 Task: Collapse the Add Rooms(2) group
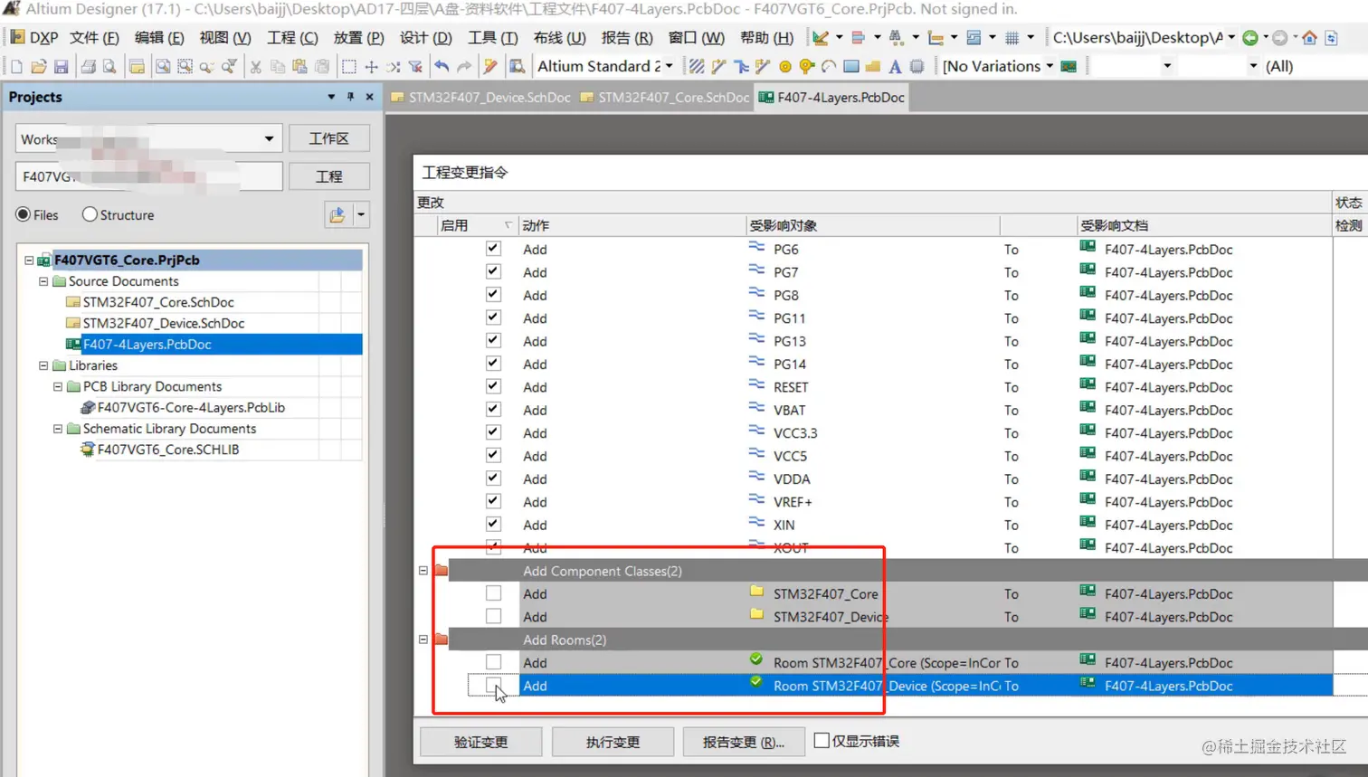[x=423, y=640]
